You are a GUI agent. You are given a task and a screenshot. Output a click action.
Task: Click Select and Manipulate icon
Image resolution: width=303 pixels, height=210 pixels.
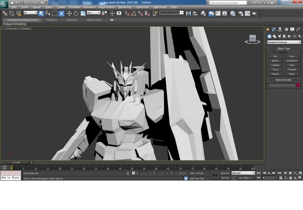click(112, 13)
